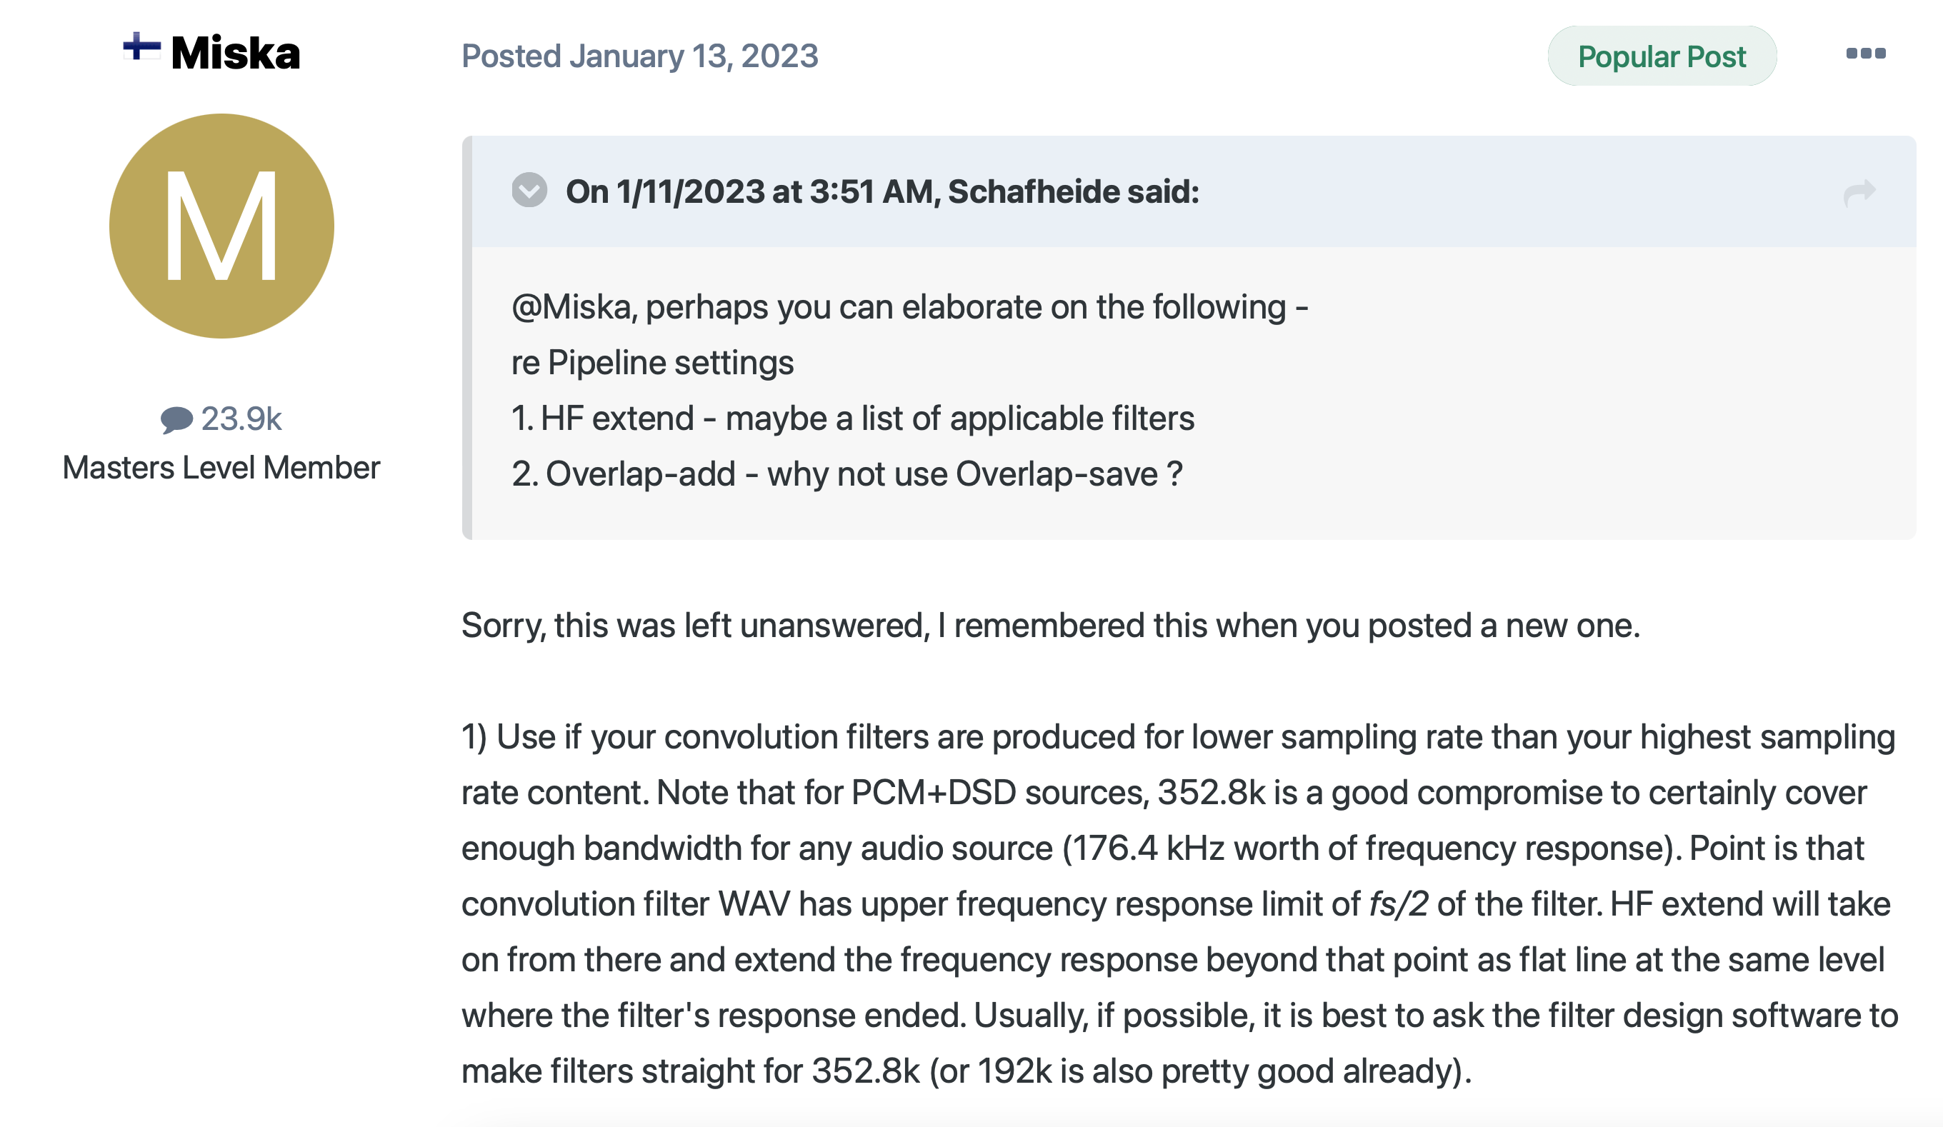
Task: Open the three-dot post options menu
Action: pyautogui.click(x=1864, y=53)
